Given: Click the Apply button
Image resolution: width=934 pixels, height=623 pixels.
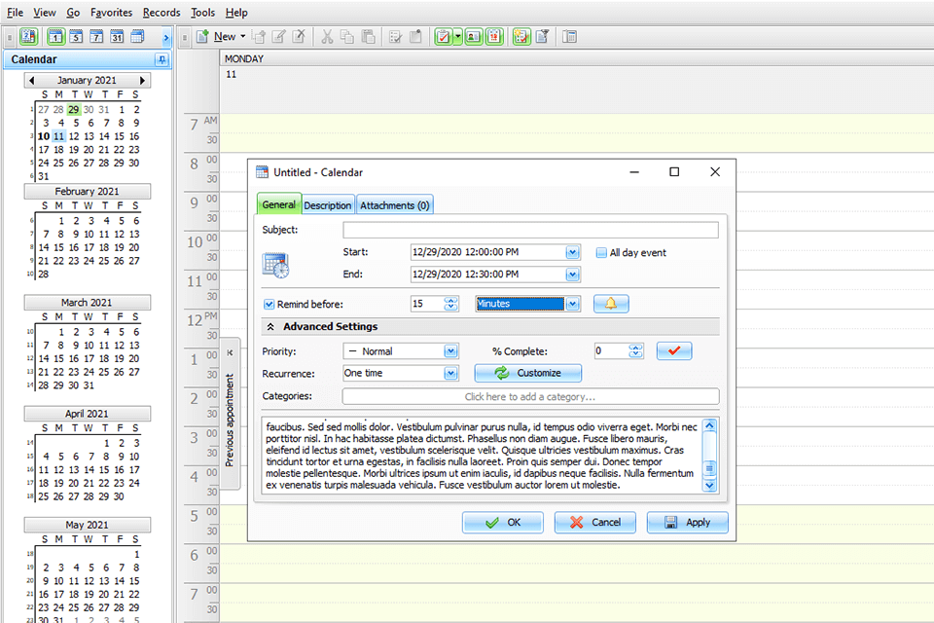Looking at the screenshot, I should point(688,522).
